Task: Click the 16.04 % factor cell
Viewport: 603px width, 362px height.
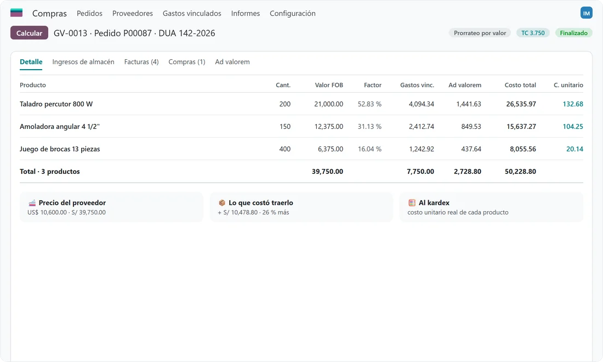Action: pos(369,149)
